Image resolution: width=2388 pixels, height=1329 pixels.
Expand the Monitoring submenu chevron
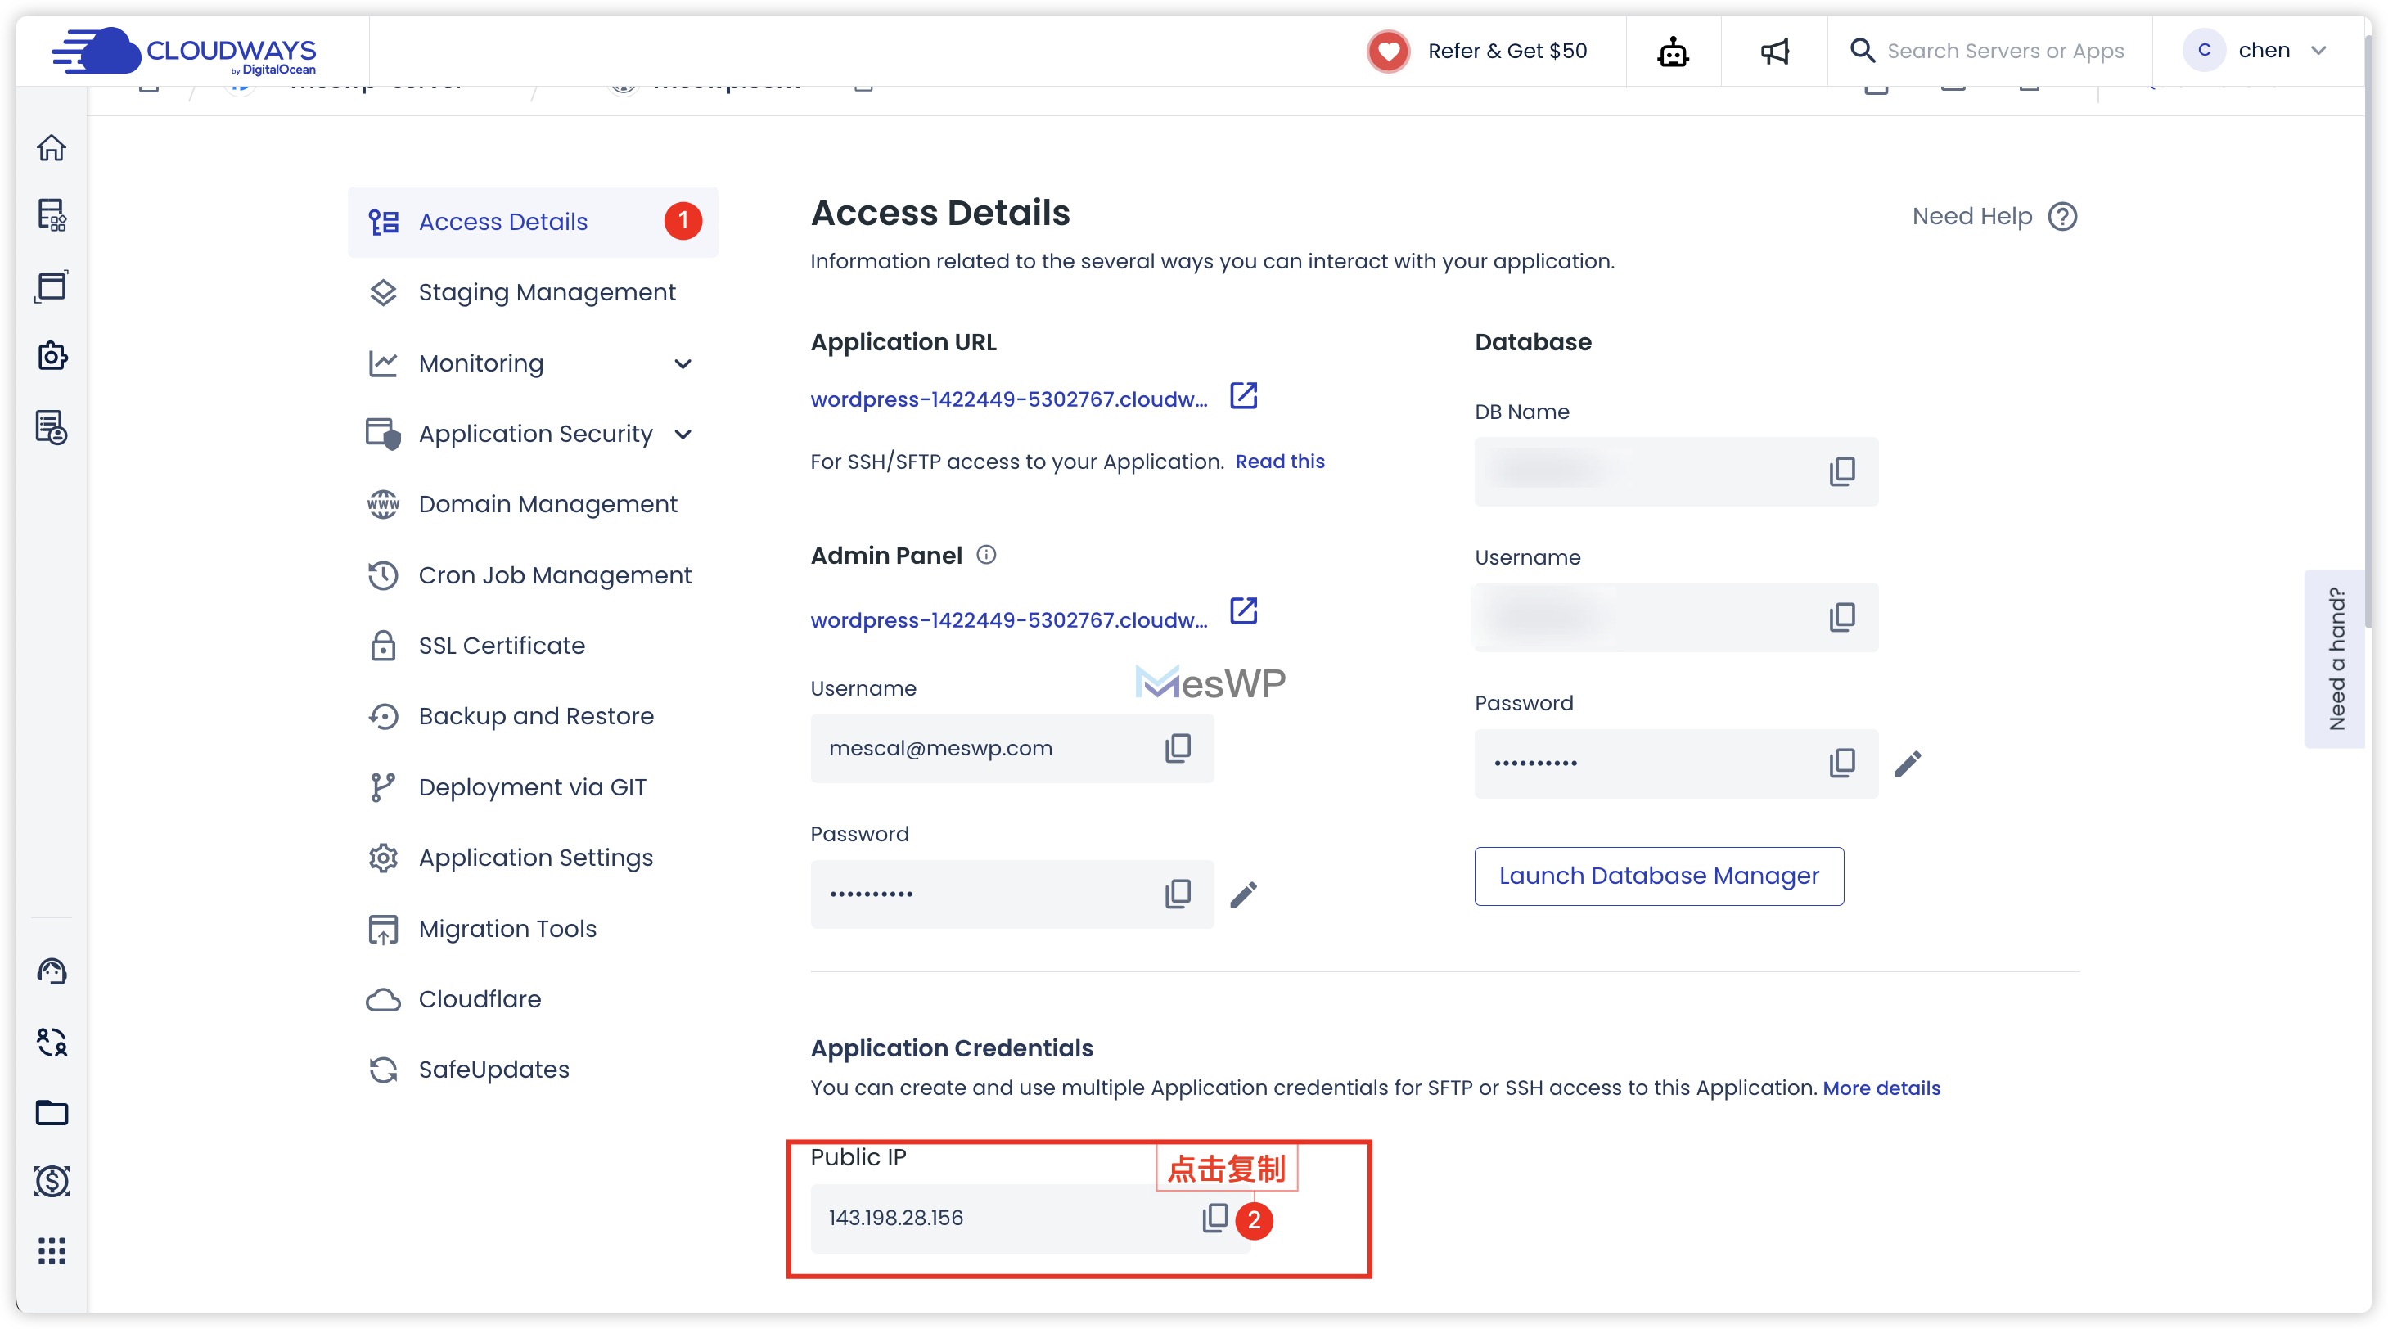point(683,364)
